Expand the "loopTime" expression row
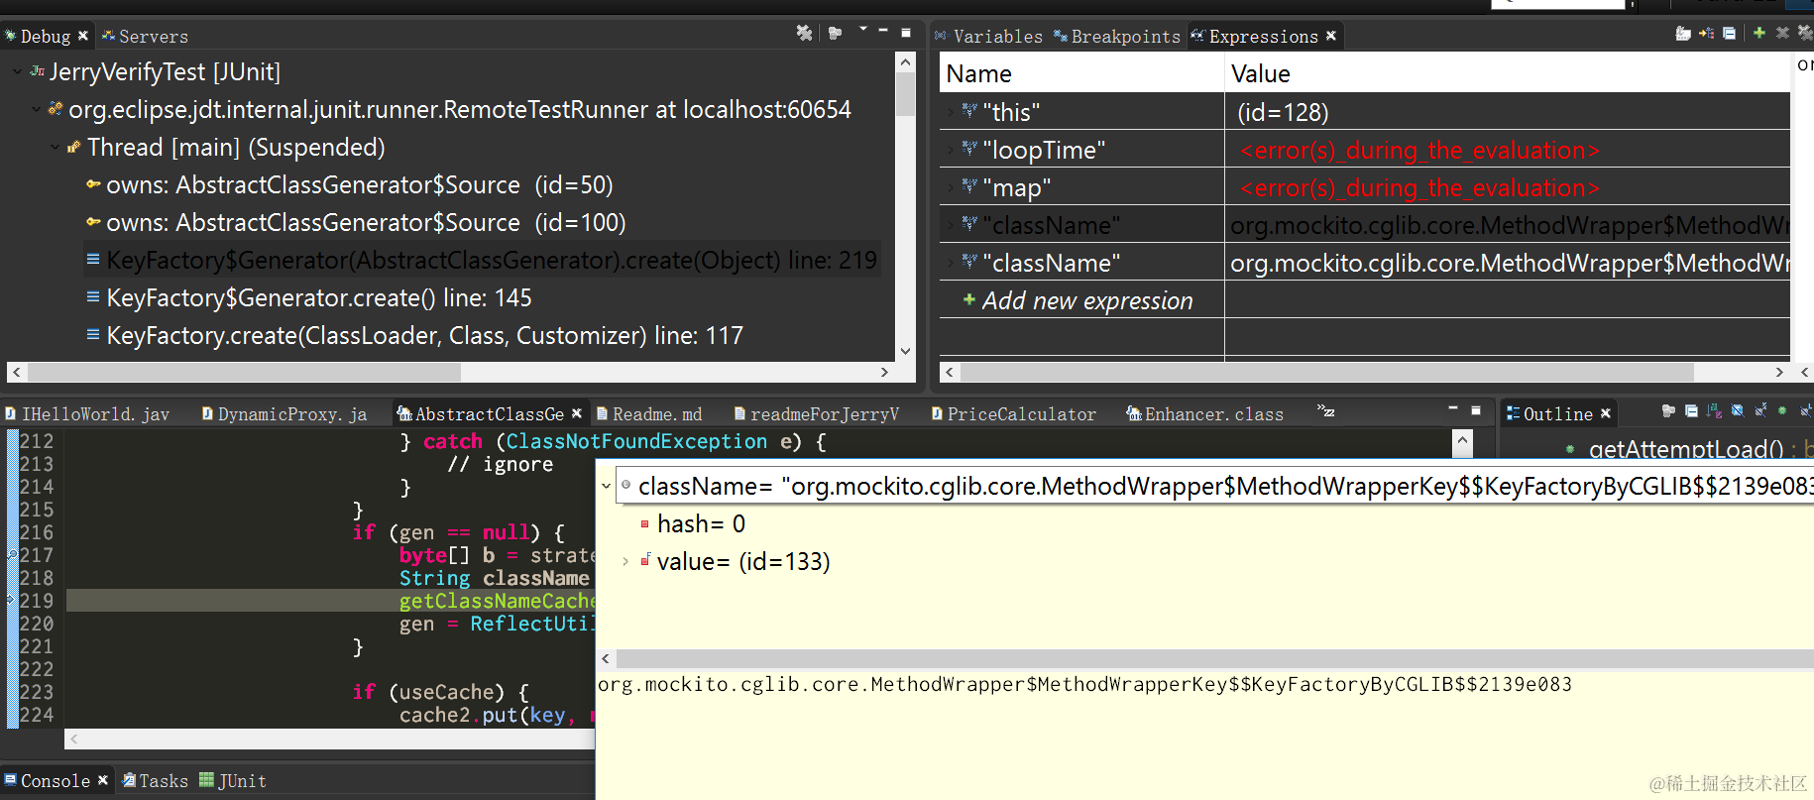This screenshot has width=1814, height=800. [x=951, y=150]
